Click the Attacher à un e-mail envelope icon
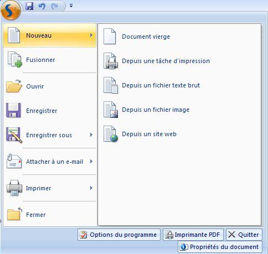The width and height of the screenshot is (268, 254). (14, 162)
